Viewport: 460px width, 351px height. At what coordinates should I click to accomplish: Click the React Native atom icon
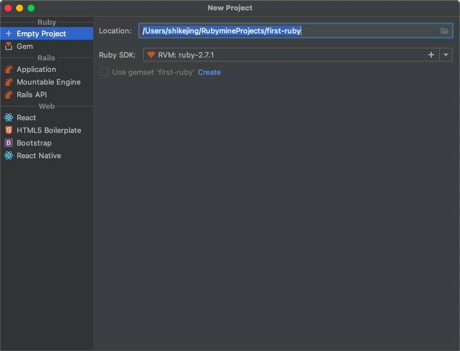coord(9,155)
